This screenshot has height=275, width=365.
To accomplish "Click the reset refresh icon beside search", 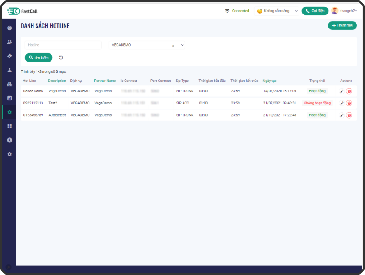I will pos(61,57).
